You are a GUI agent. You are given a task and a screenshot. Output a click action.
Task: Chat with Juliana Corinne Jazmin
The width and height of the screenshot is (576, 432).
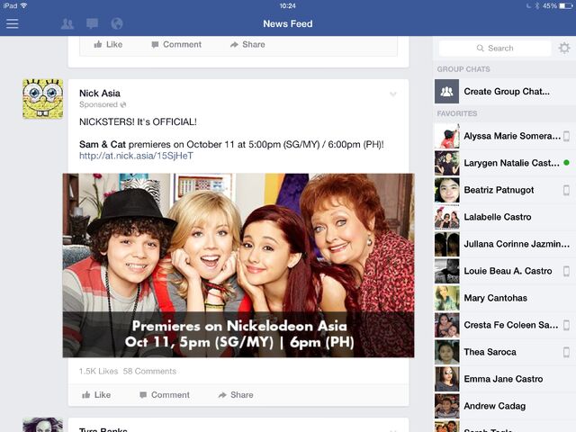[x=505, y=244]
